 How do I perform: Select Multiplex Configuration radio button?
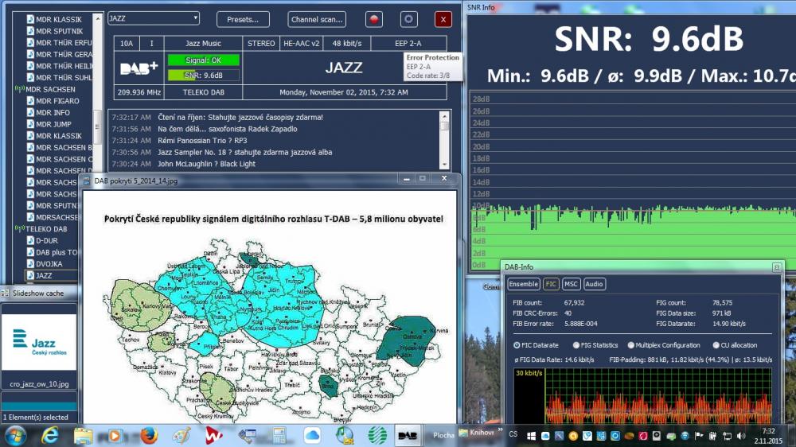[x=631, y=345]
